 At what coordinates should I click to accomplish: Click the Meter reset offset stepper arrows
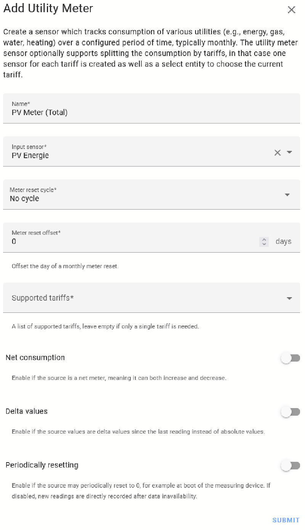point(264,242)
